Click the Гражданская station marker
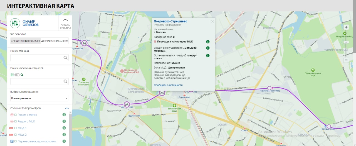Screen dimensions: 356x146 [x=329, y=126]
